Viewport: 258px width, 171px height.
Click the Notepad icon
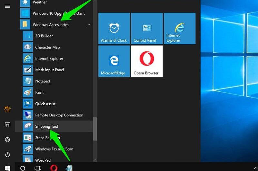(28, 81)
